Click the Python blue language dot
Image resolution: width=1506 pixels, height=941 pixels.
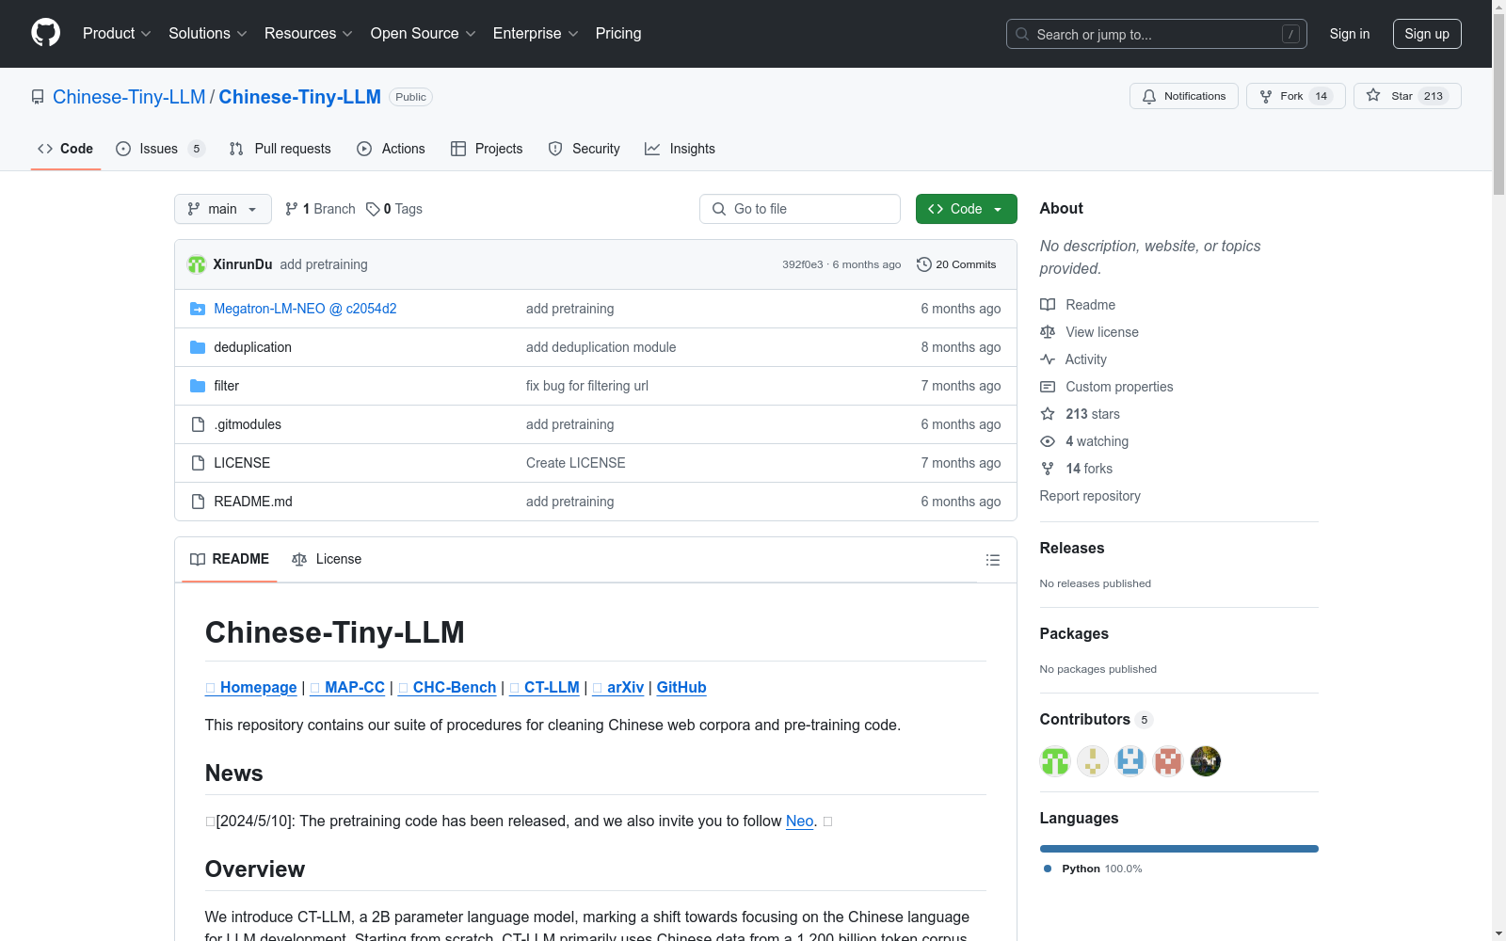pyautogui.click(x=1048, y=869)
